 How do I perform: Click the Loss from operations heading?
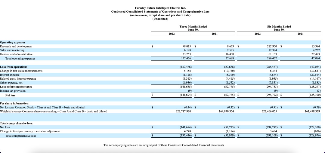(14, 67)
